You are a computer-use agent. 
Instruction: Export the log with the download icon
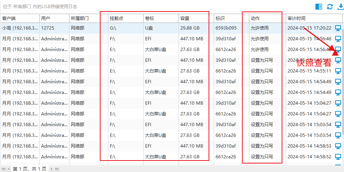[x=341, y=7]
